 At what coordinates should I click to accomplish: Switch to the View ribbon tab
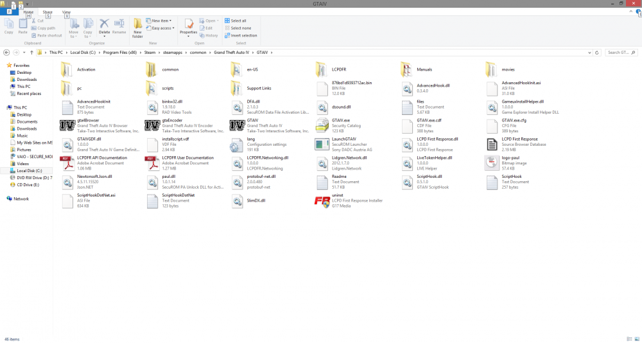click(66, 12)
